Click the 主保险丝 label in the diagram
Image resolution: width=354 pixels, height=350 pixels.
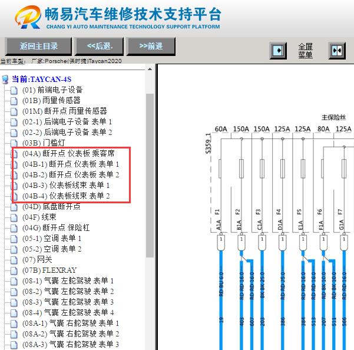coord(334,117)
